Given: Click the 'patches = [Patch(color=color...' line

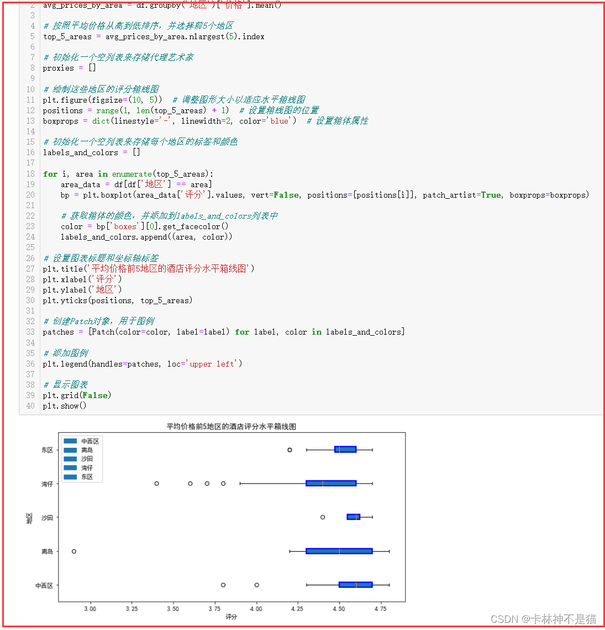Looking at the screenshot, I should (x=224, y=332).
